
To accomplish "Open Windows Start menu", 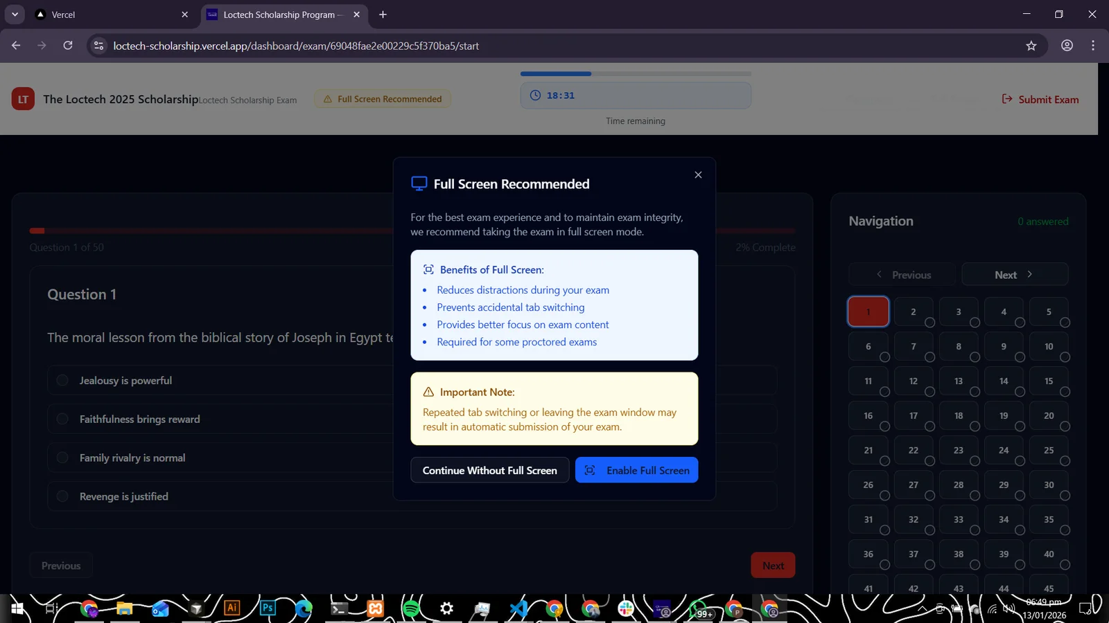I will (x=17, y=608).
